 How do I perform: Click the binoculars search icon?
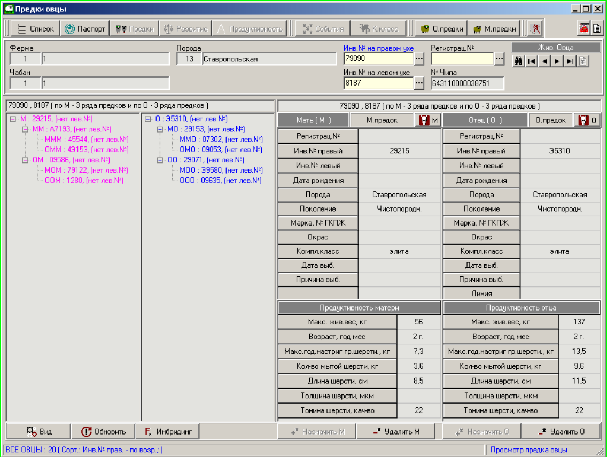(x=518, y=61)
